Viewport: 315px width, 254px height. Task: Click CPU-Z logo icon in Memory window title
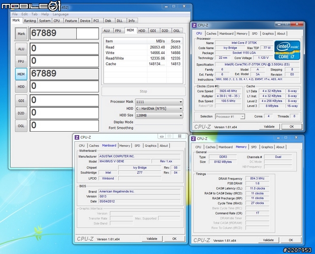pos(193,139)
